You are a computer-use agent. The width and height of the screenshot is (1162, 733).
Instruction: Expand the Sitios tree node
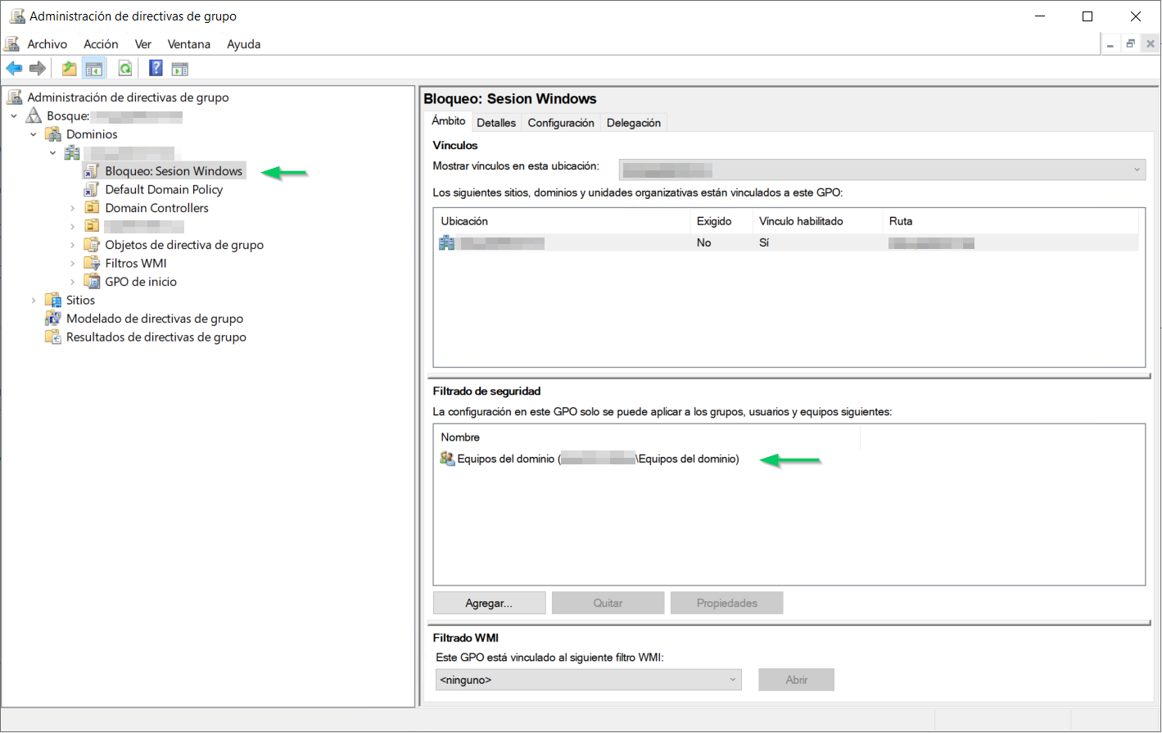[34, 301]
